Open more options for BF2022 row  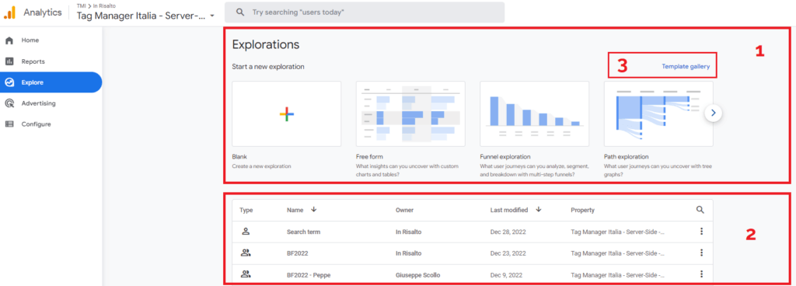[701, 253]
